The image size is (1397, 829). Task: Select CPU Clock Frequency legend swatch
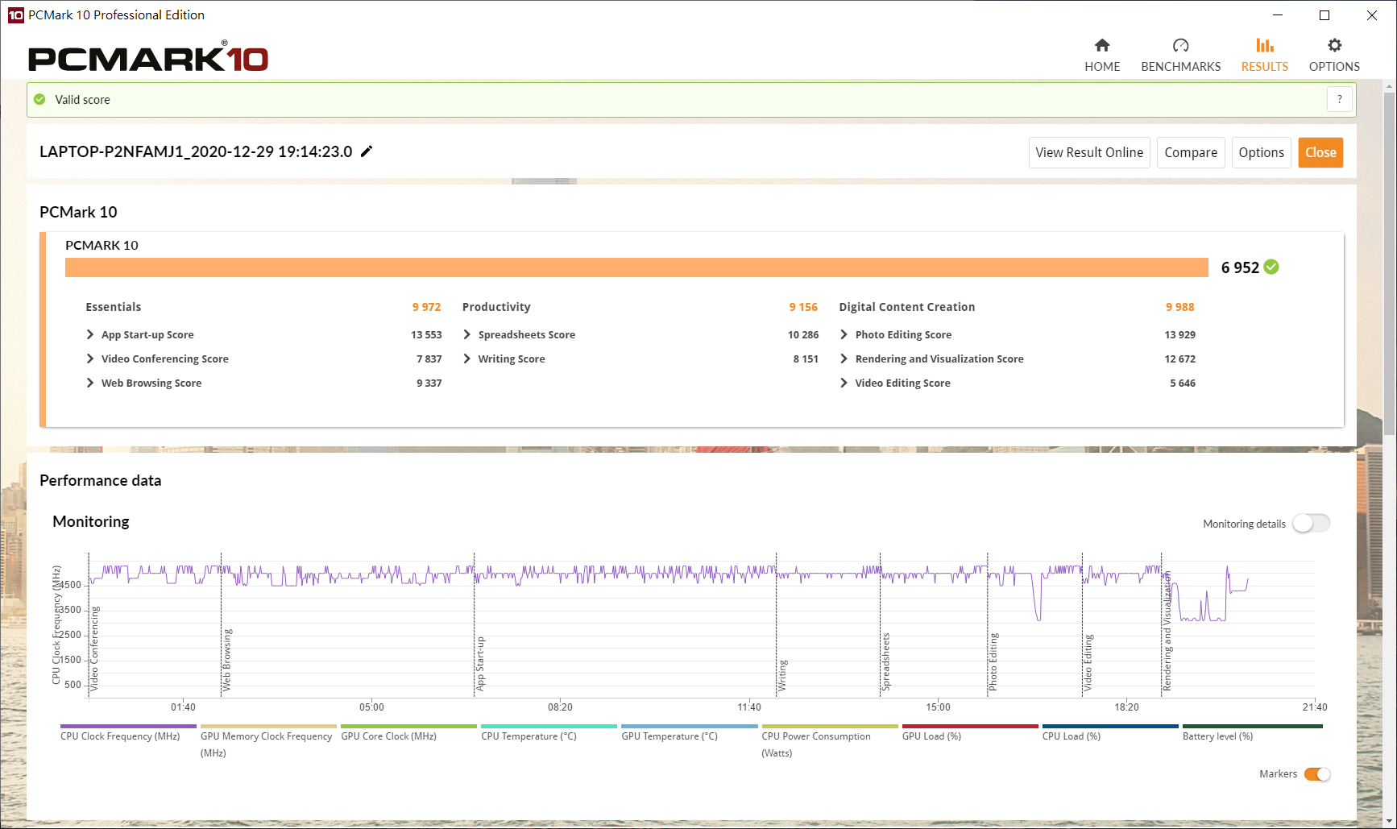[127, 726]
